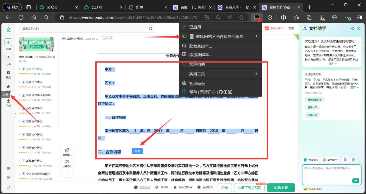Open 个人业务合作协议书 related document
Viewport: 366px width, 194px height.
coord(38,174)
